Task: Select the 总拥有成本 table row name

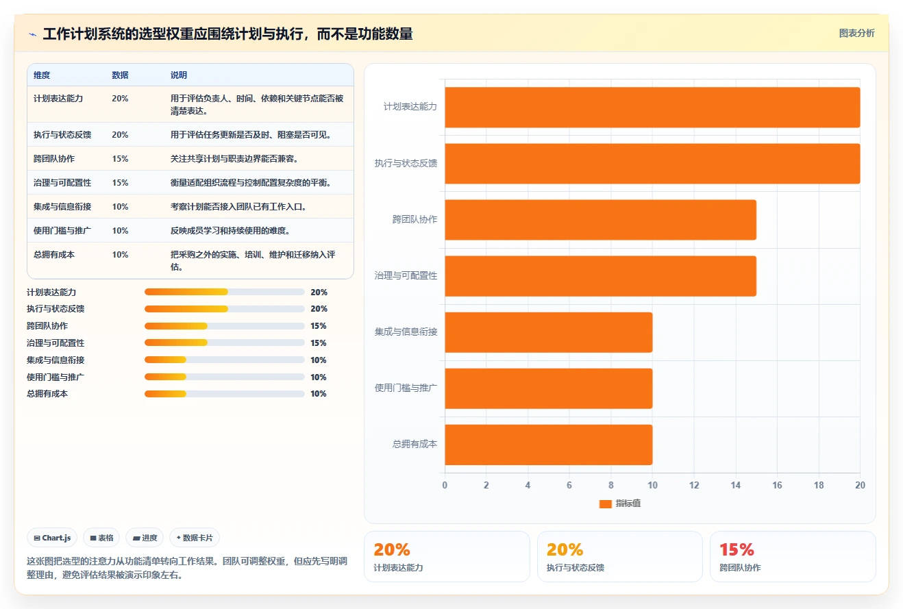Action: (x=54, y=255)
